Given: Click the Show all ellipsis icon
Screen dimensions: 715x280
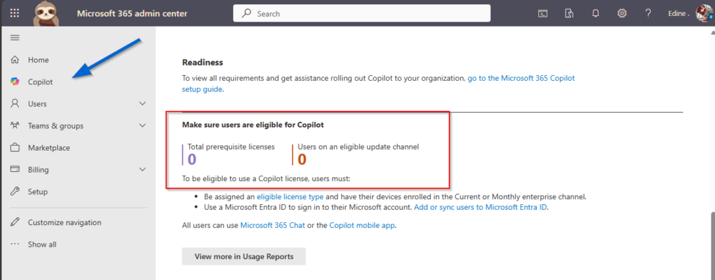Looking at the screenshot, I should click(15, 244).
